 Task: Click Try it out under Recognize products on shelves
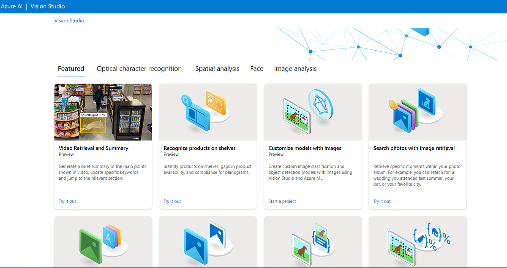pos(172,201)
